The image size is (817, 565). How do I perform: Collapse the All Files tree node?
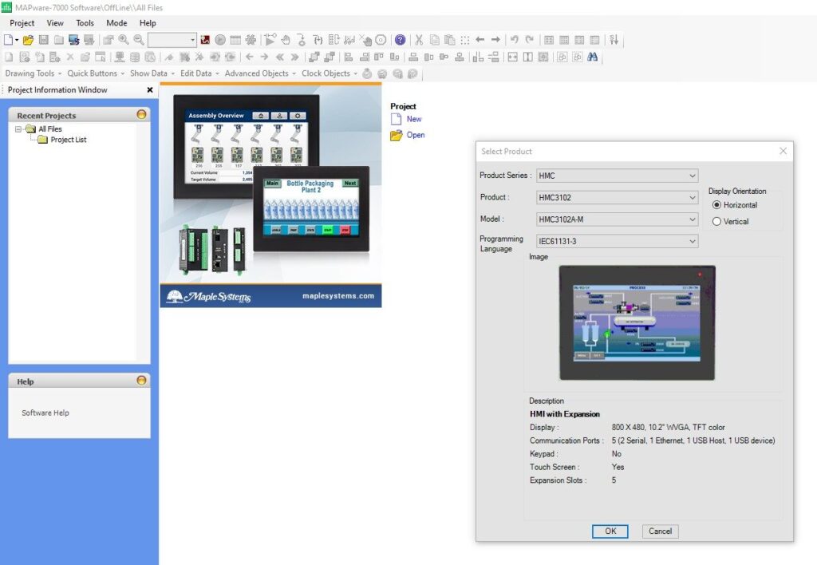click(x=18, y=128)
